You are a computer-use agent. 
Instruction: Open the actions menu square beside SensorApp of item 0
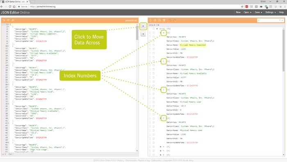(x=153, y=37)
